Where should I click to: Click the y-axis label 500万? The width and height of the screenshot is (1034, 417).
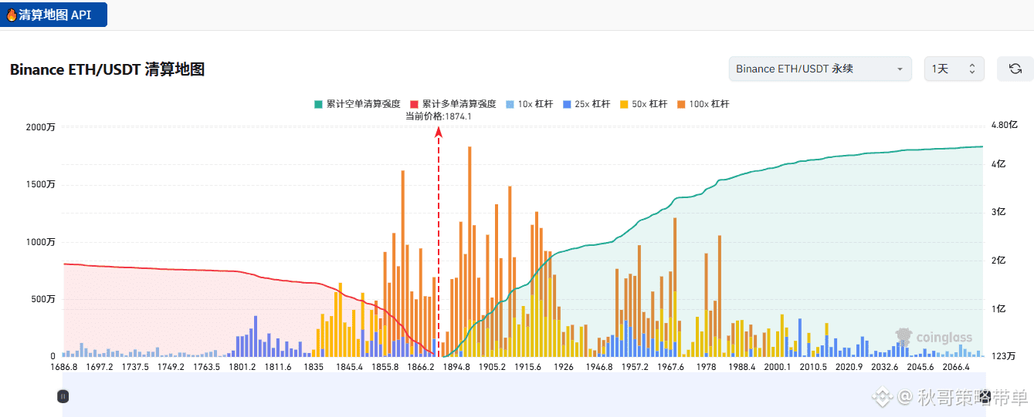tap(43, 299)
